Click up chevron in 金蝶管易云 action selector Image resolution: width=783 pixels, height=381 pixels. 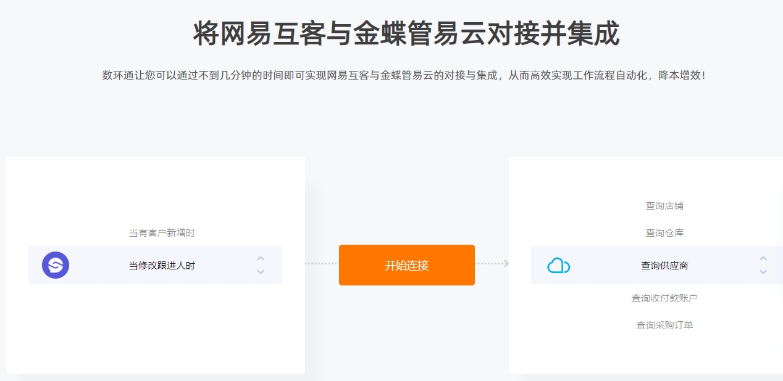click(763, 258)
